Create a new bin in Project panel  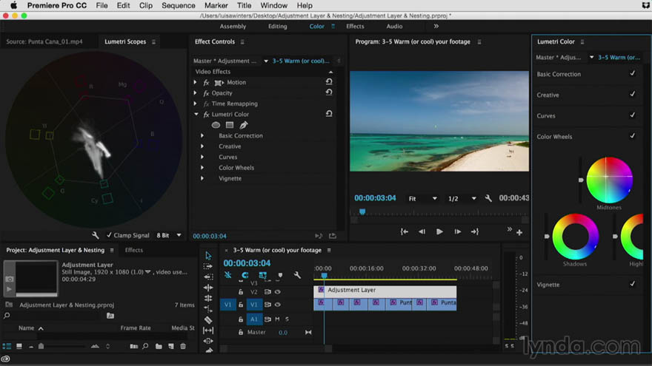click(159, 346)
